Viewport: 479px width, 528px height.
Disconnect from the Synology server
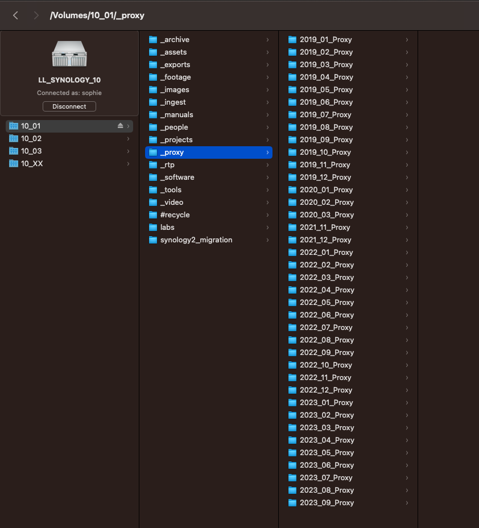[69, 106]
